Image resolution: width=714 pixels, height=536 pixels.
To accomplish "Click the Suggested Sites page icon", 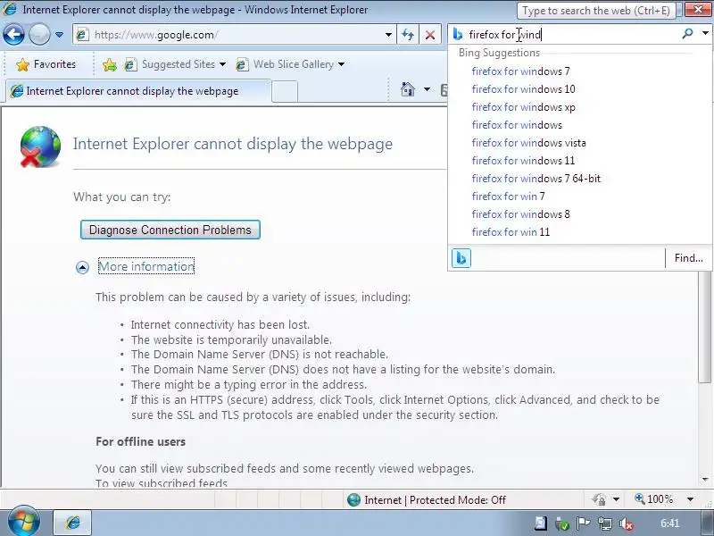I will click(x=130, y=64).
